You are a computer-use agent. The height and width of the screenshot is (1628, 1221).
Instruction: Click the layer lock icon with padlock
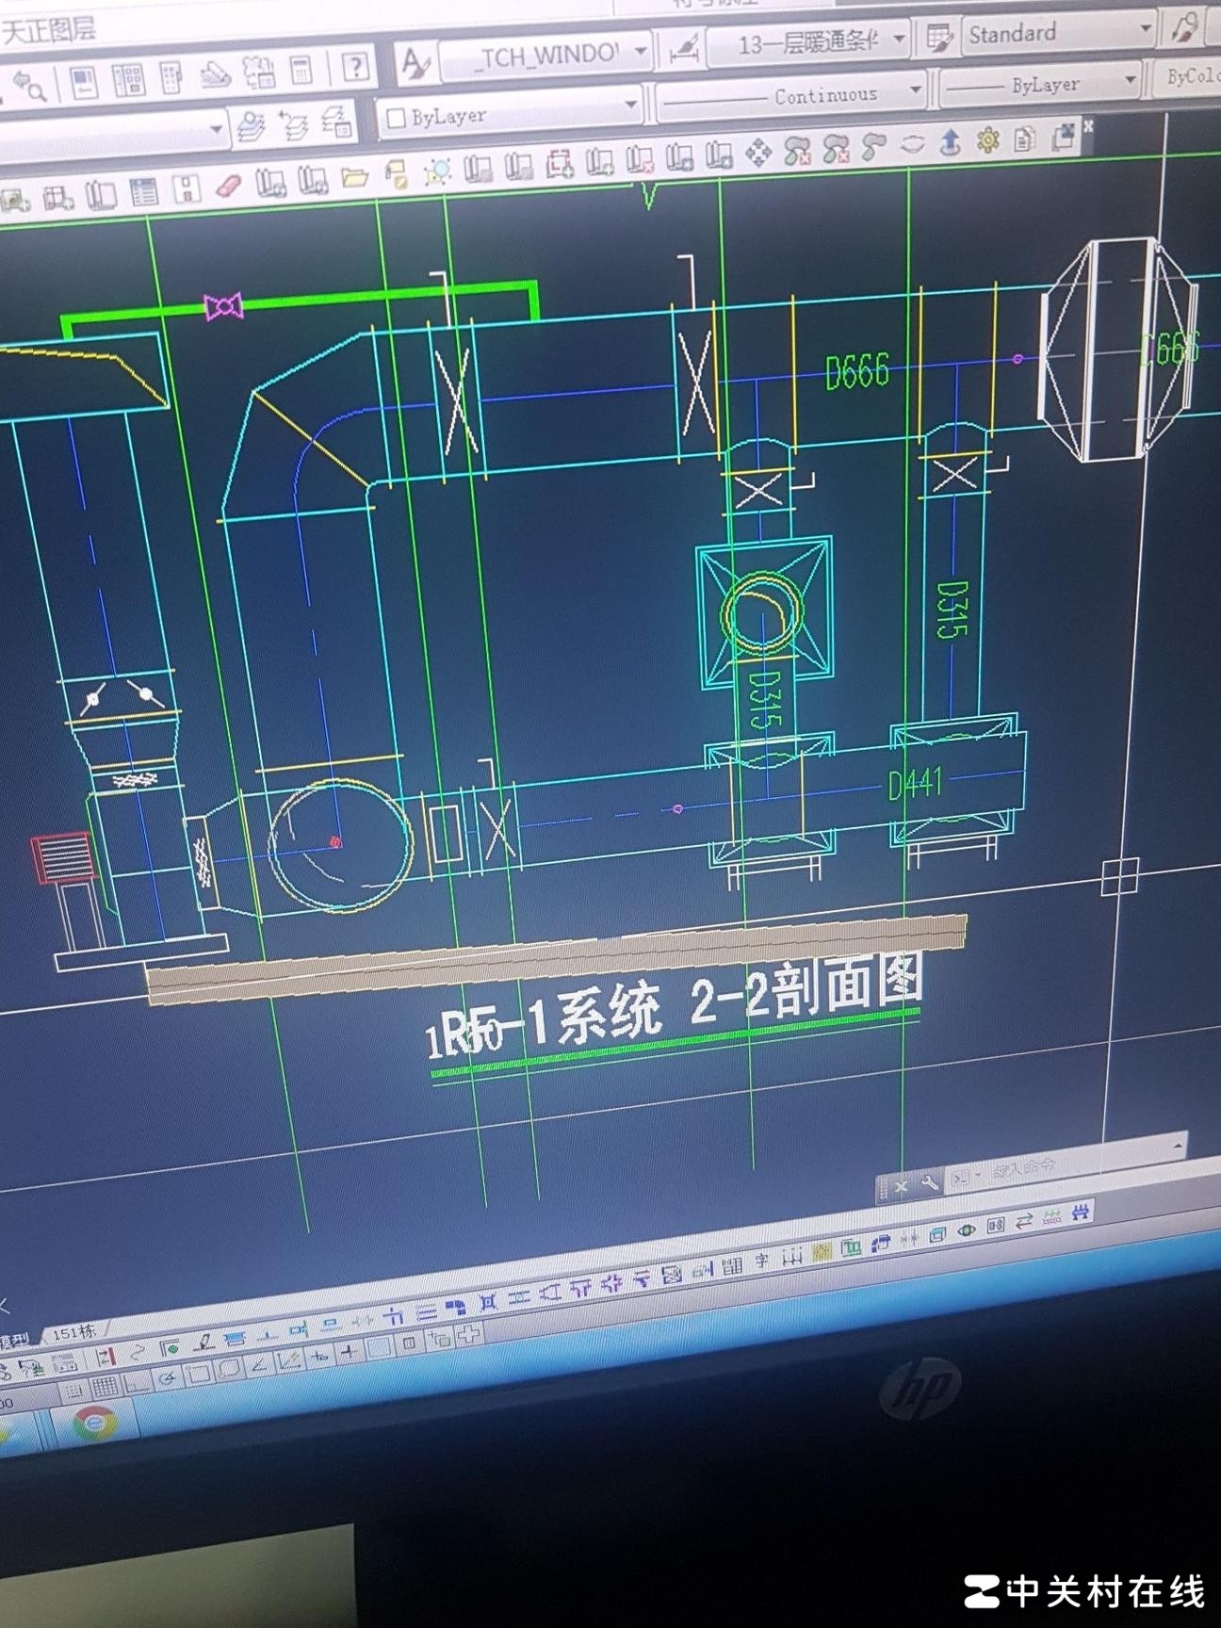396,175
